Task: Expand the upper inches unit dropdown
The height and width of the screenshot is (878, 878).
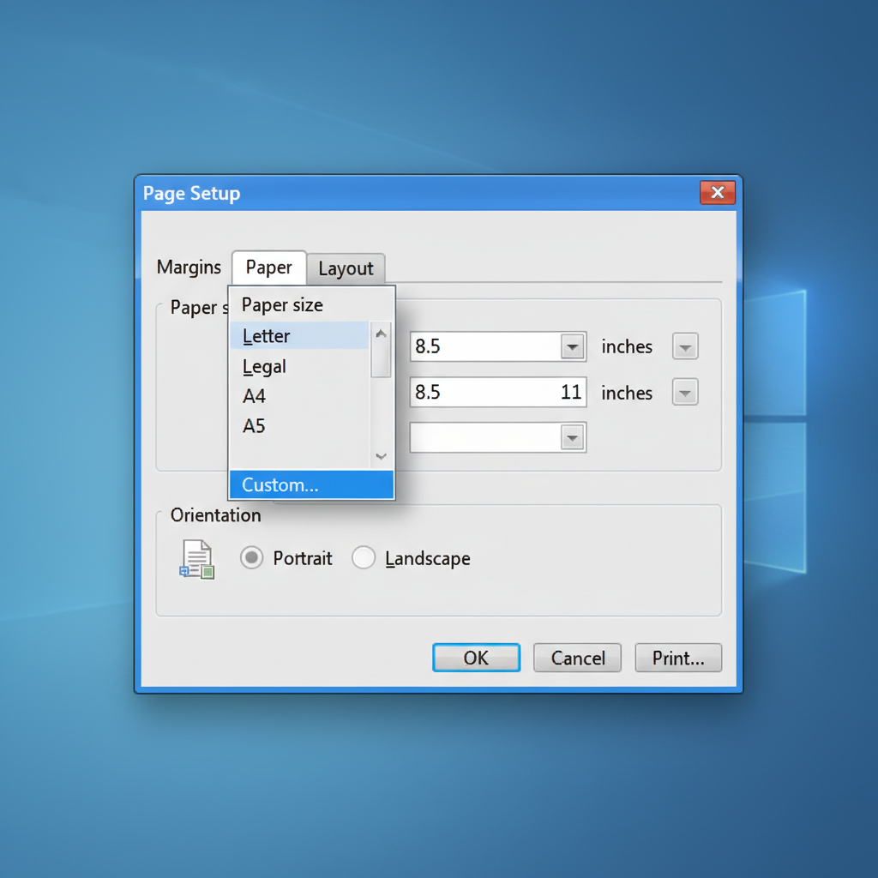Action: (x=684, y=347)
